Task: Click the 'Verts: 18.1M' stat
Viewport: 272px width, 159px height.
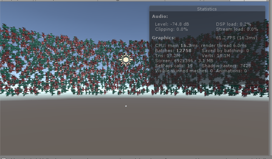Action: coord(216,56)
